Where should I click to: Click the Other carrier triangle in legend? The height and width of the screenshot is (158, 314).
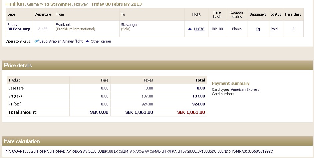pyautogui.click(x=87, y=41)
